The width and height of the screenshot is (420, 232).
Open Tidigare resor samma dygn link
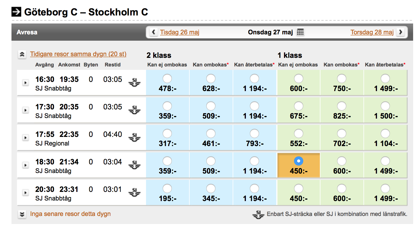coord(78,54)
